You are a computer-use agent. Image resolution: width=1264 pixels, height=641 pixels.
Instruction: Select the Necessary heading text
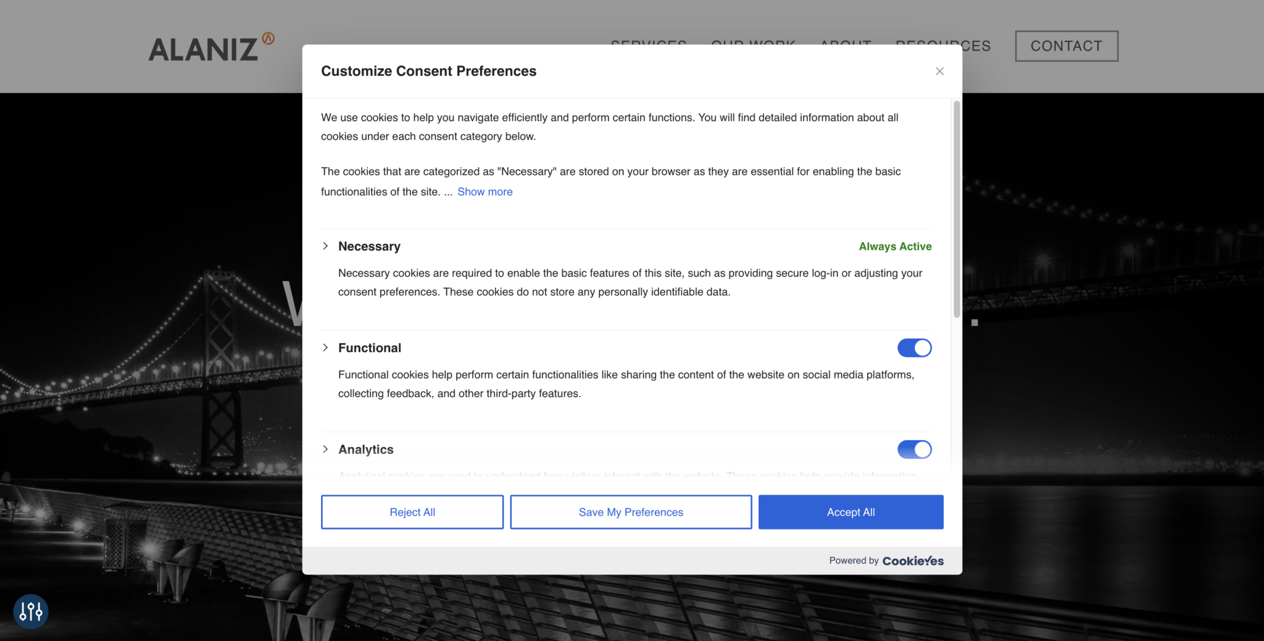coord(369,246)
